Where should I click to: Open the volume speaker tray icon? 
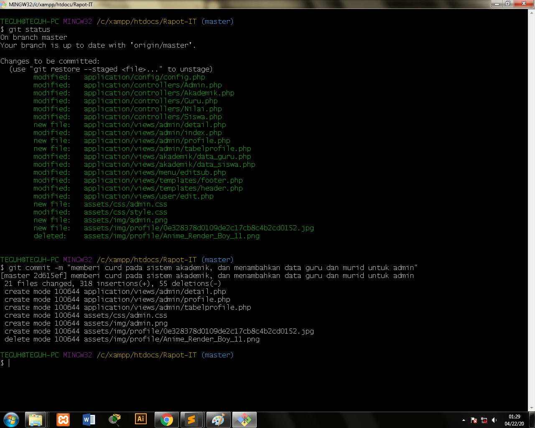pyautogui.click(x=494, y=420)
